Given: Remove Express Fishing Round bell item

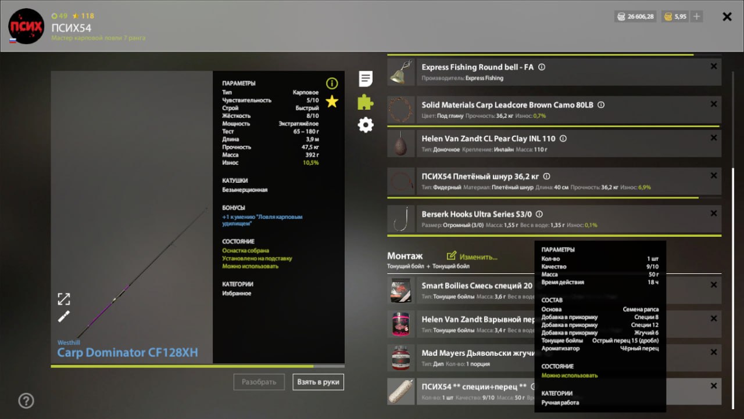Looking at the screenshot, I should 714,67.
